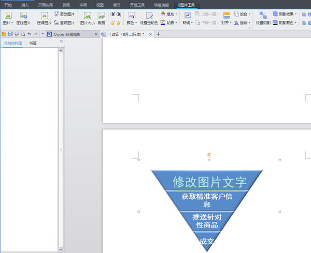Click the increase brightness sun icon
Viewport: 311px width, 253px height.
pos(112,23)
